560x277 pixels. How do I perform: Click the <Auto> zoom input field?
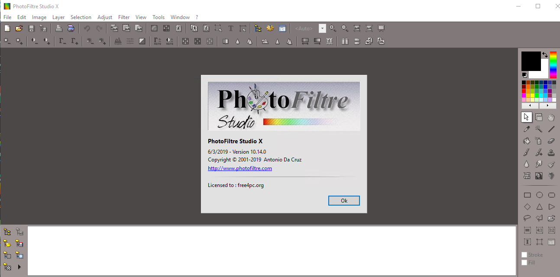pyautogui.click(x=305, y=28)
